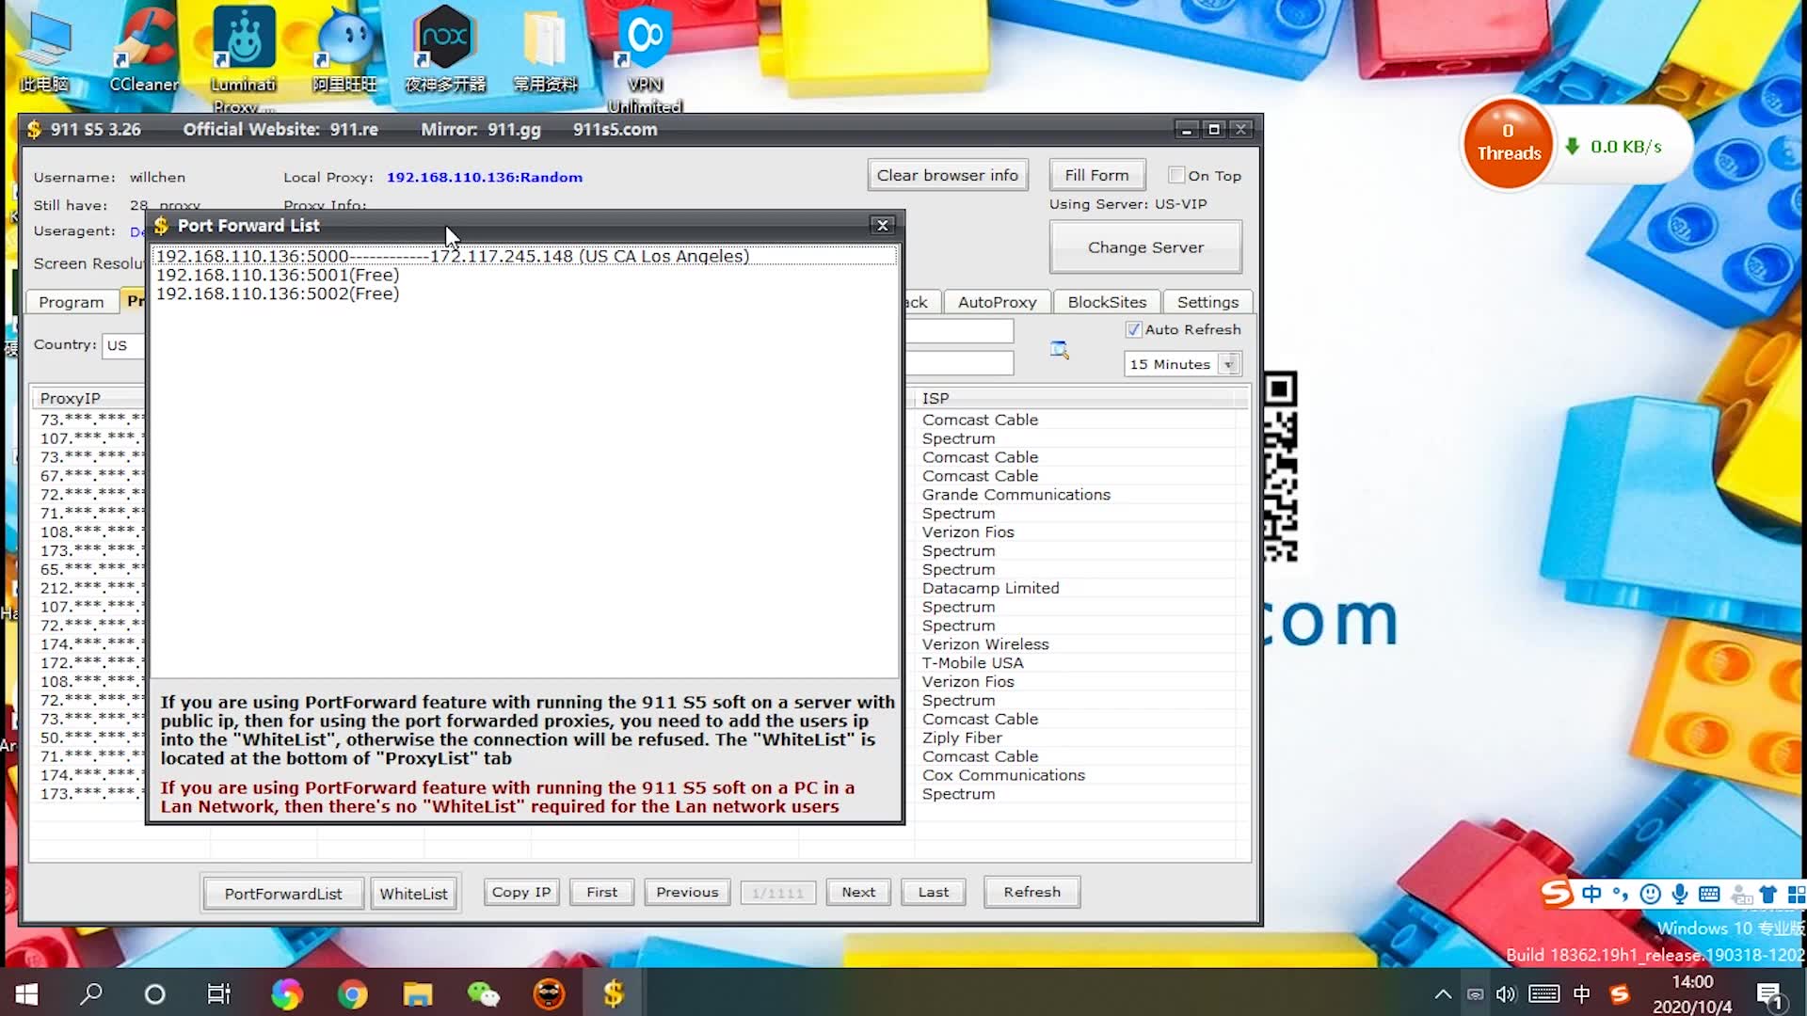Click the Country US field
The width and height of the screenshot is (1807, 1016).
(124, 345)
